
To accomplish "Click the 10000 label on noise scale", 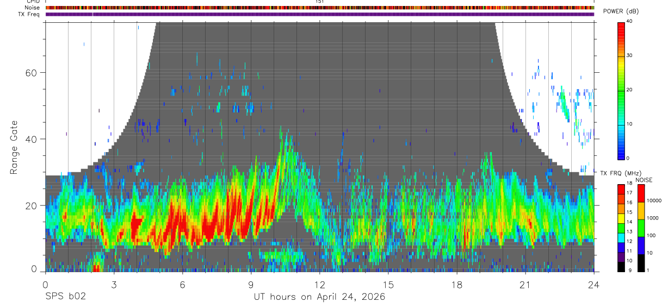I will pyautogui.click(x=653, y=200).
